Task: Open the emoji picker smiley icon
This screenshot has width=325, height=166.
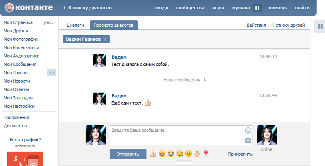Action: (x=248, y=130)
